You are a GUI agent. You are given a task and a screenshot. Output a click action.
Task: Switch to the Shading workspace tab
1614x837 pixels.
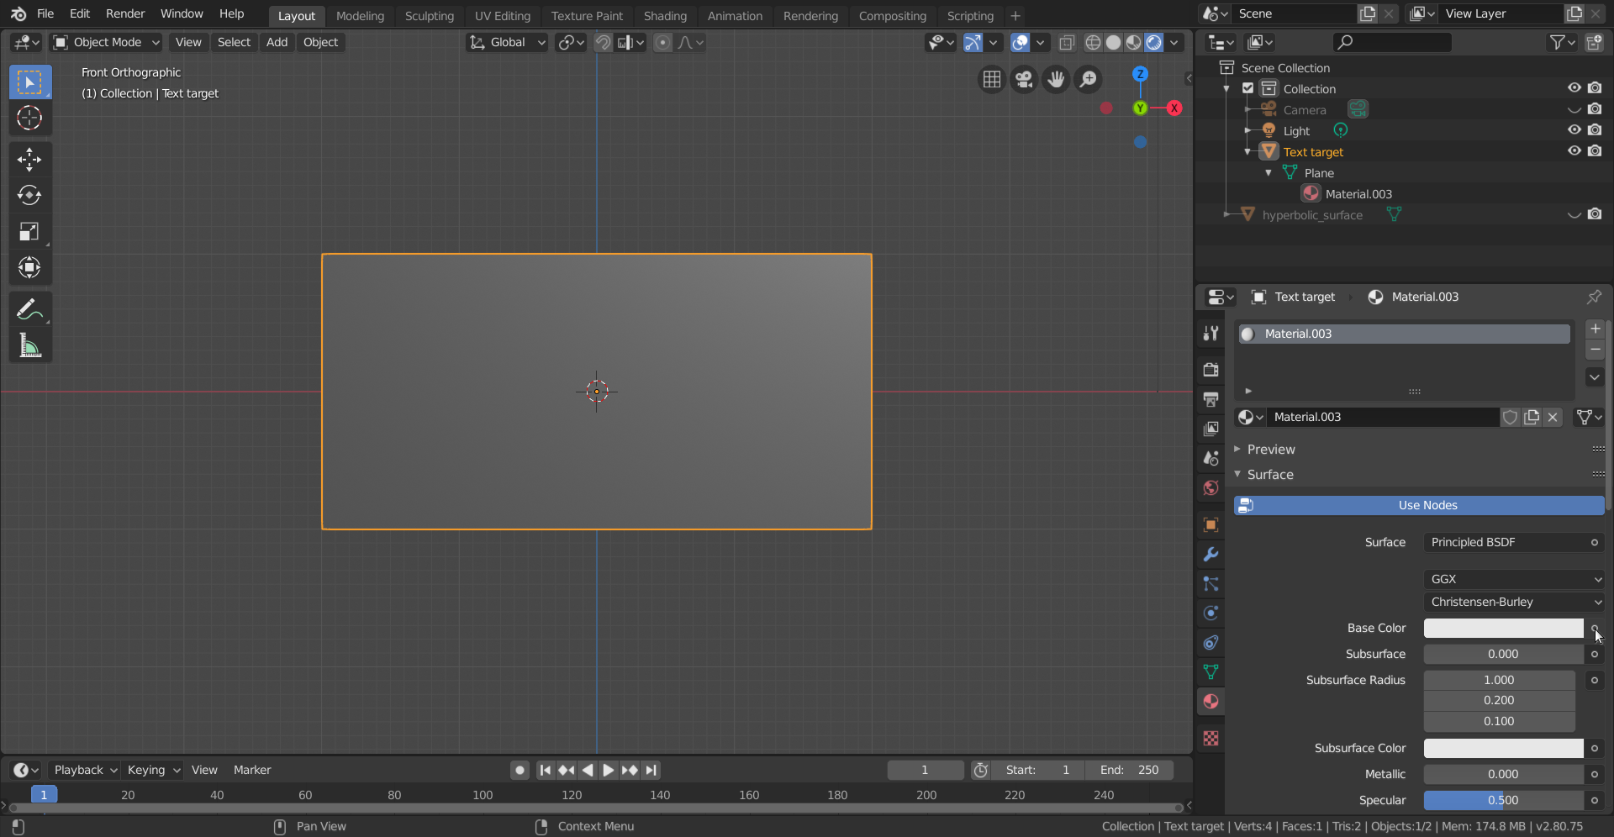pyautogui.click(x=665, y=16)
